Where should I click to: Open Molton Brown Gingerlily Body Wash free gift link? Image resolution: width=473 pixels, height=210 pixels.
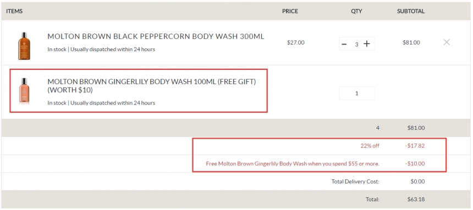point(152,86)
